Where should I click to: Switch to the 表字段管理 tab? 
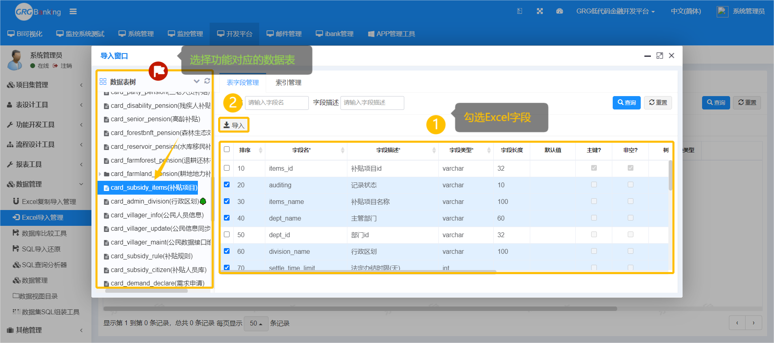(x=243, y=82)
